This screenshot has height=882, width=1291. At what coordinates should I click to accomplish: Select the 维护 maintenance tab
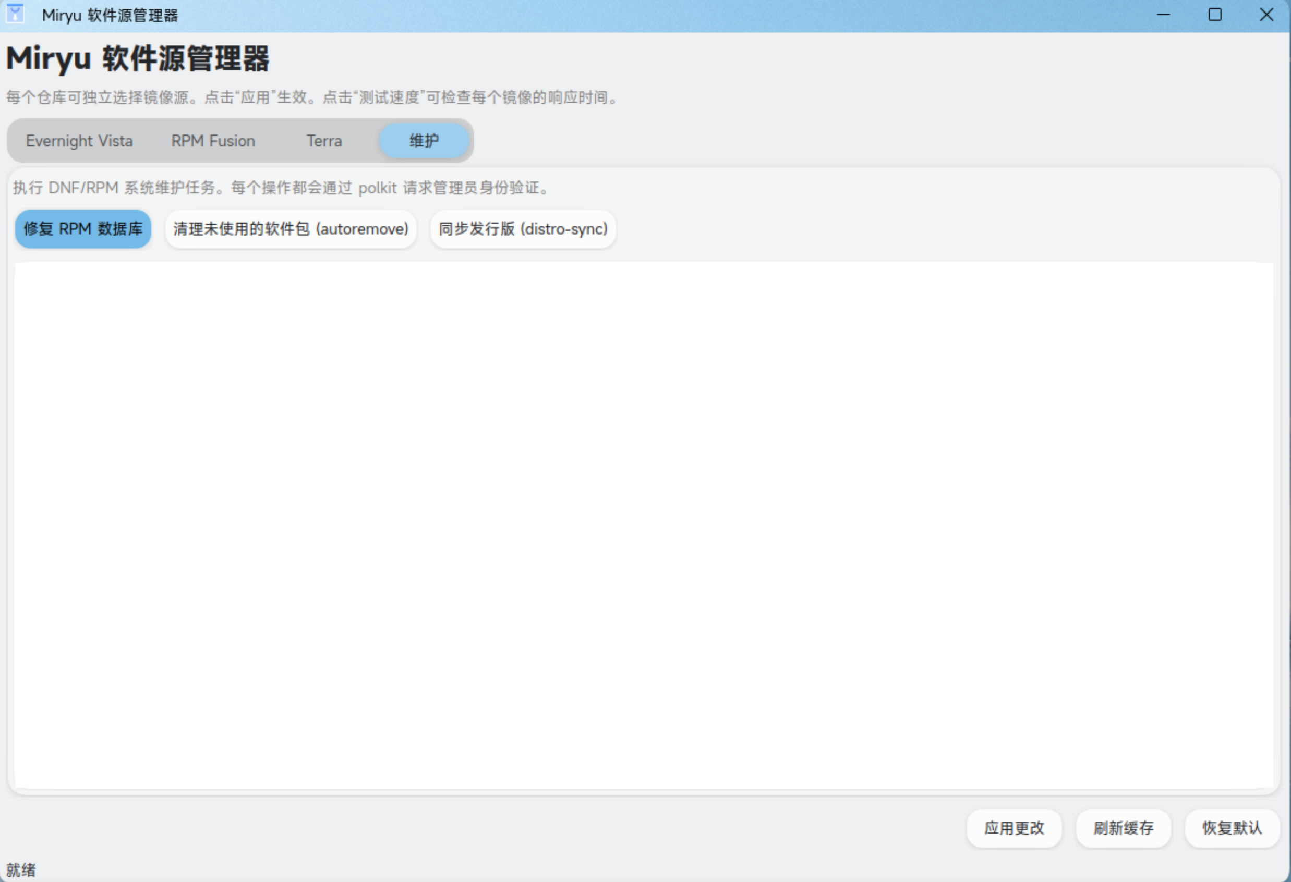425,141
